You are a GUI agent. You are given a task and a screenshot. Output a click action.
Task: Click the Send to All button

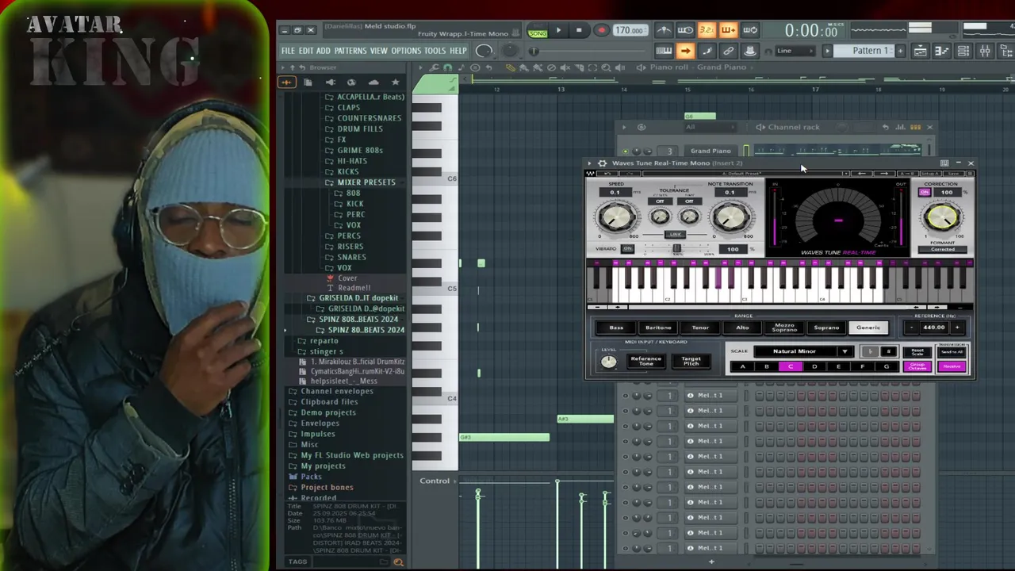(952, 351)
